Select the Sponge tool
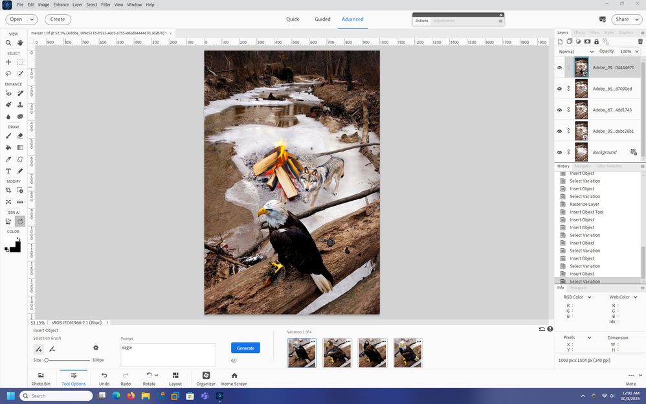This screenshot has width=646, height=404. [20, 117]
